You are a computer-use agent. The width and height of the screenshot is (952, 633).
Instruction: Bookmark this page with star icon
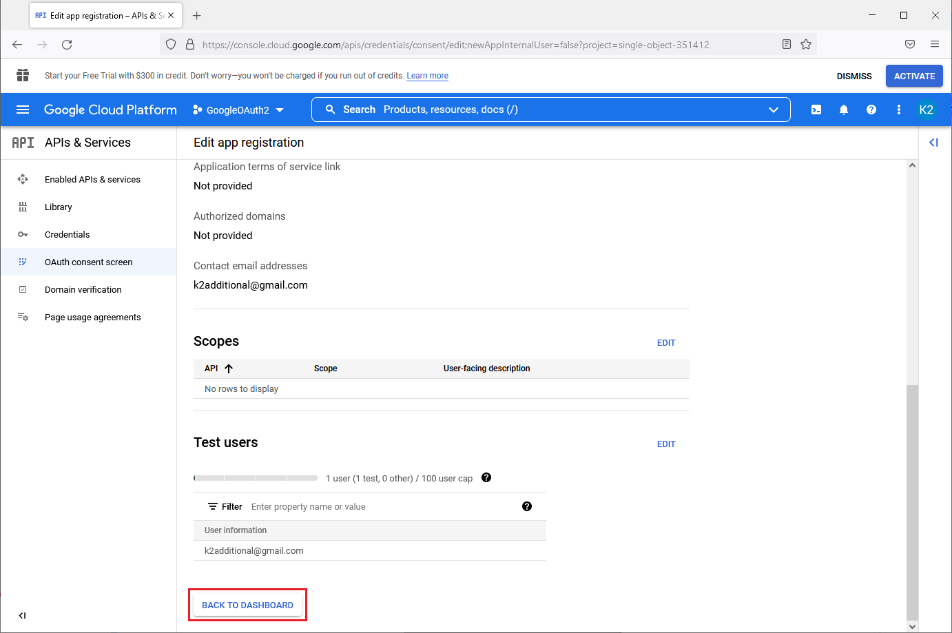pyautogui.click(x=806, y=45)
